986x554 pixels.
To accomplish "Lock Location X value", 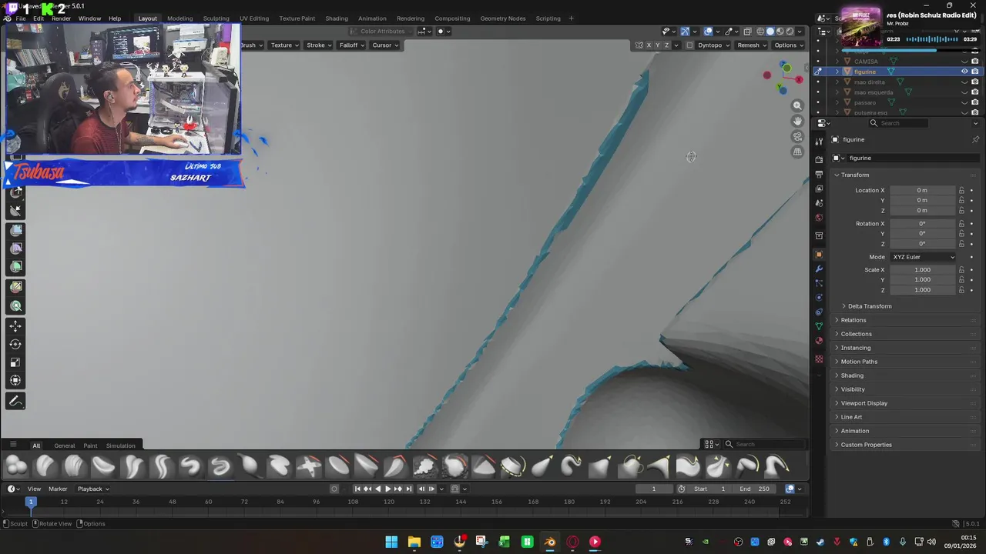I will pos(961,190).
